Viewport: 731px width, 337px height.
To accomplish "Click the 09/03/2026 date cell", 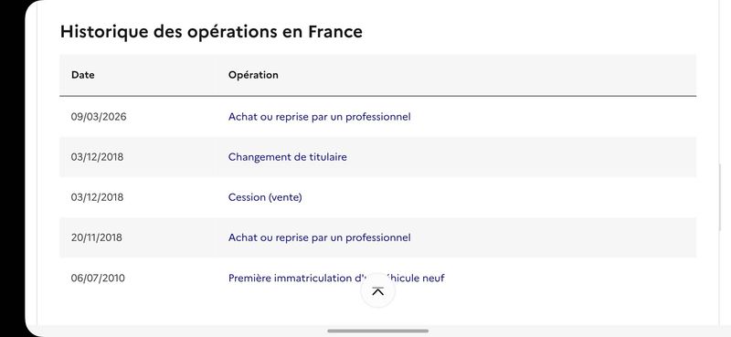I will (99, 117).
